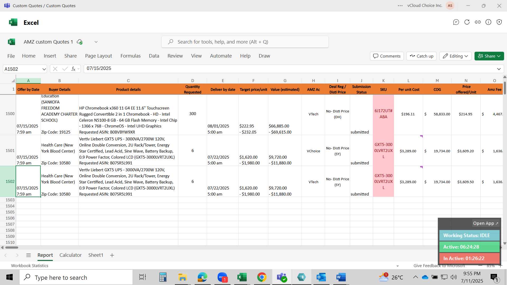Click the Excel logo beside the file name

coord(11,42)
